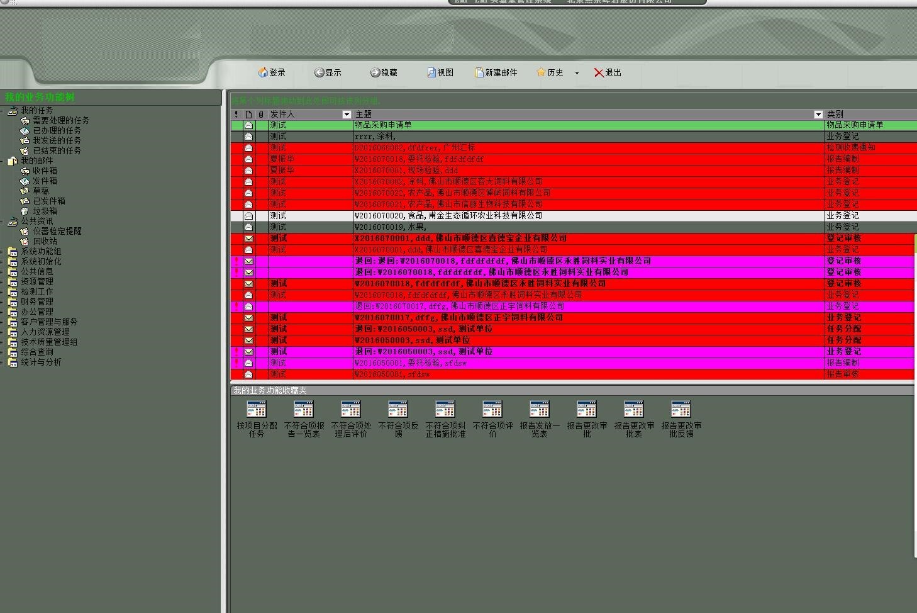Screen dimensions: 917x613
Task: Open the 垃圾箱 trash folder
Action: (x=45, y=211)
